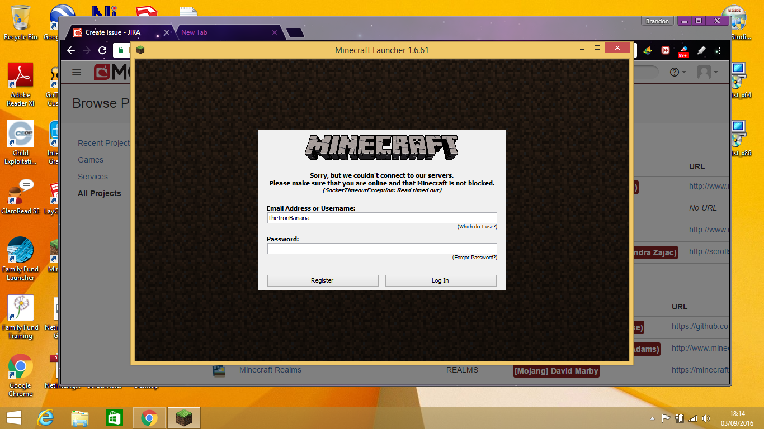Click into the Password field
Viewport: 764px width, 429px height.
point(382,249)
